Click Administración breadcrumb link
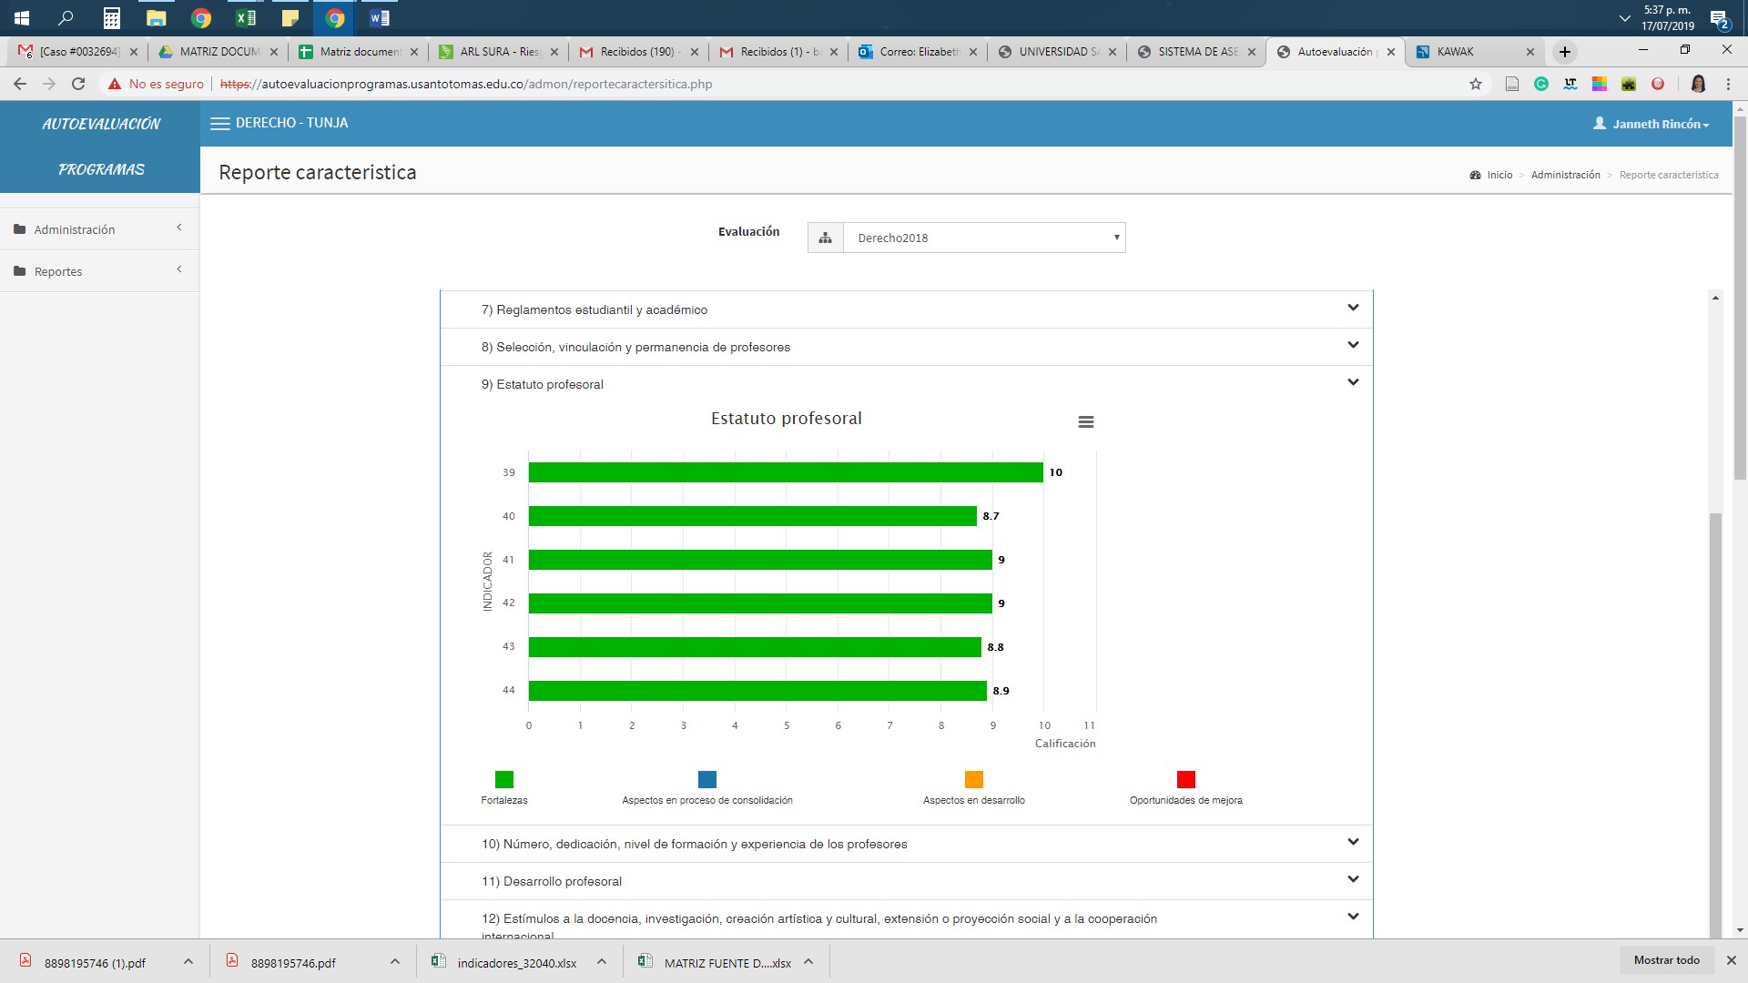Screen dimensions: 1748x983 point(1565,175)
